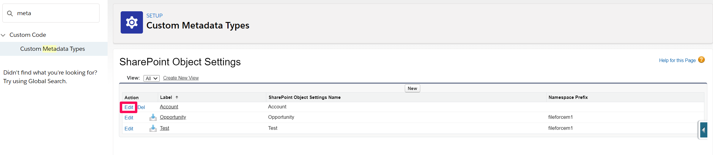The width and height of the screenshot is (713, 155).
Task: Click the search magnifier icon
Action: (10, 13)
